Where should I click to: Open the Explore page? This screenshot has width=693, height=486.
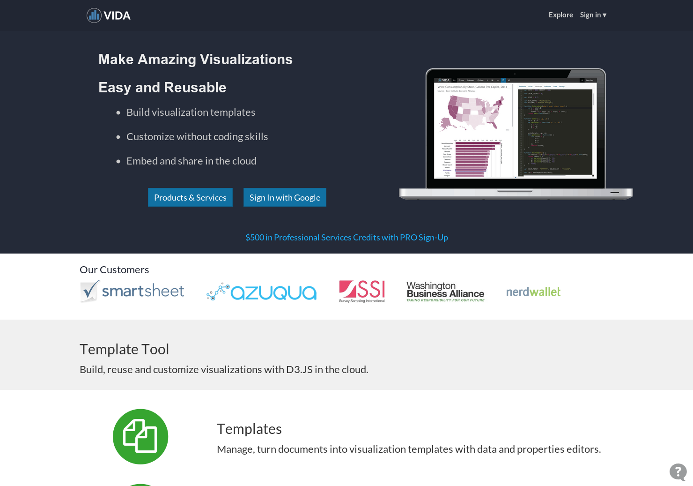560,15
